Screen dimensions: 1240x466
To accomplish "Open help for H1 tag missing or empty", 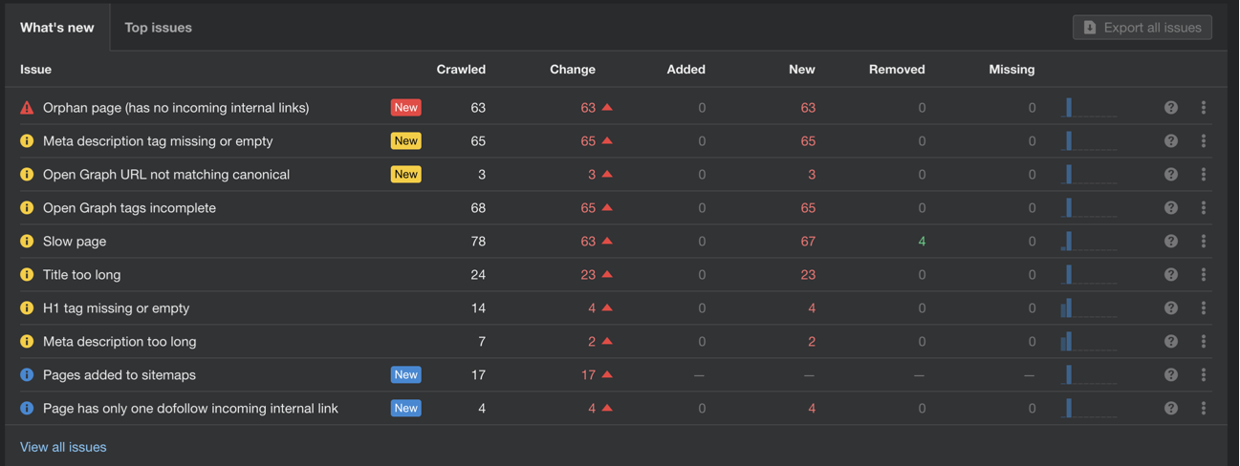I will [x=1170, y=308].
